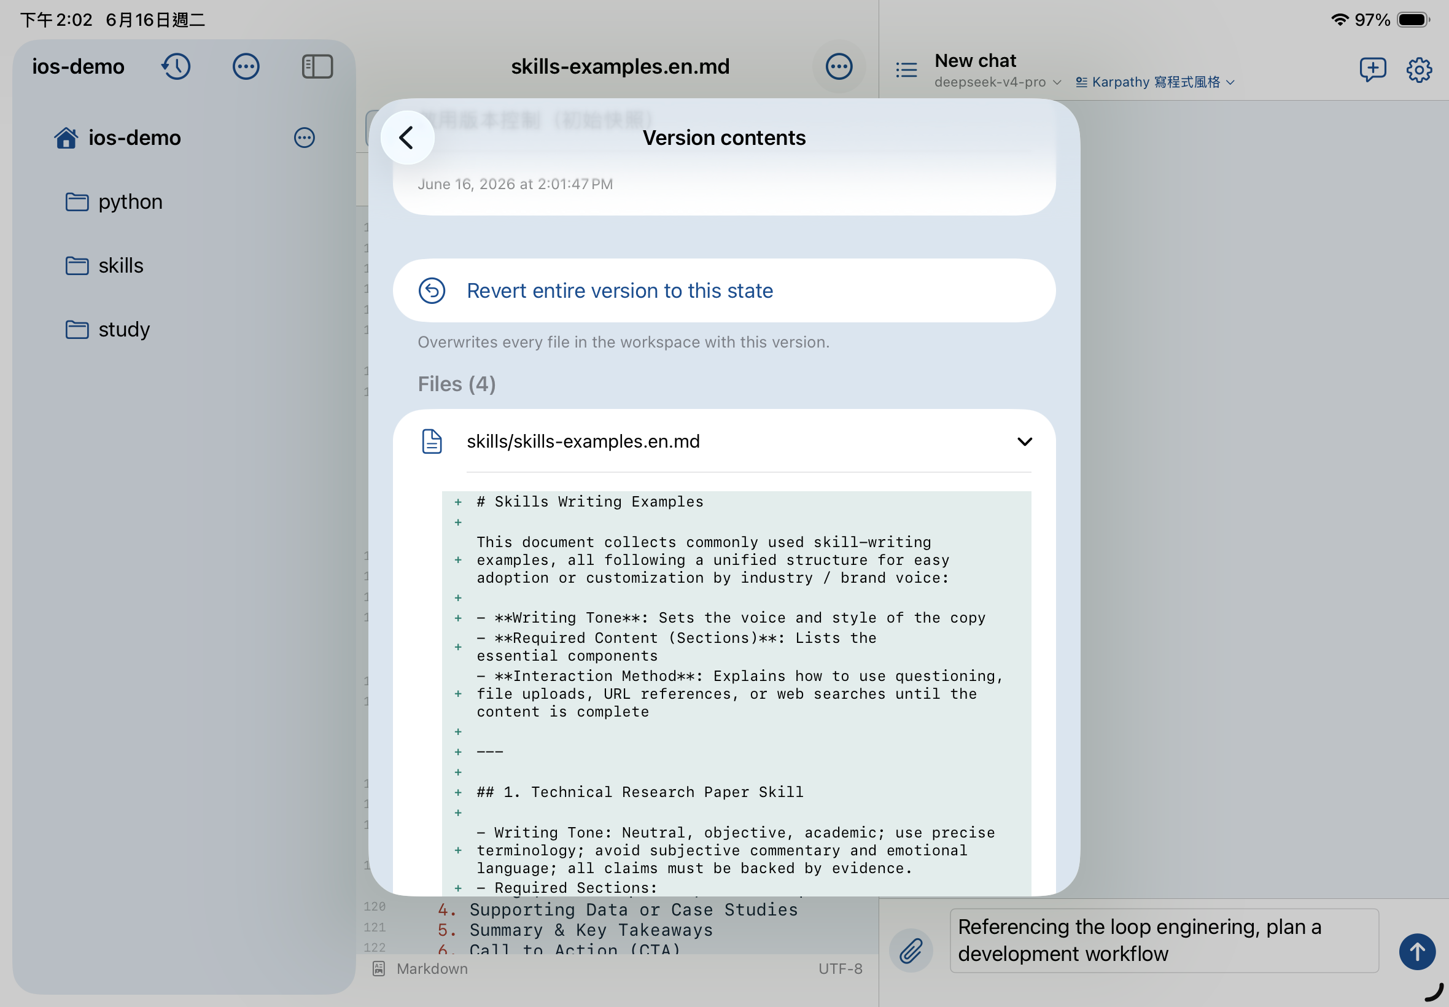
Task: Open editor more options for skills-examples.en.md
Action: pyautogui.click(x=839, y=66)
